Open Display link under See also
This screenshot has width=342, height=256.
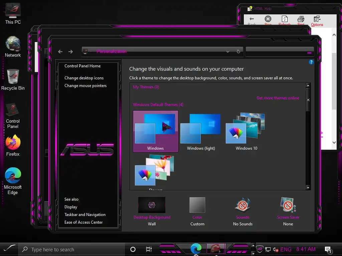click(x=71, y=207)
